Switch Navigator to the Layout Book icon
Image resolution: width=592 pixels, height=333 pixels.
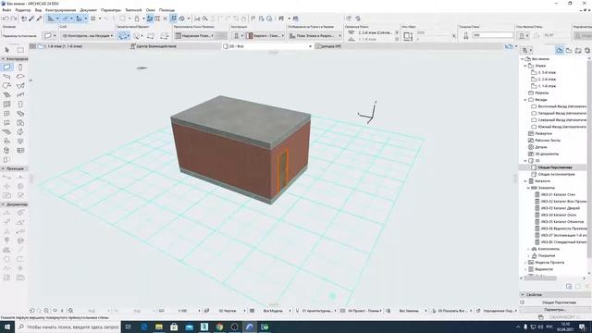pyautogui.click(x=578, y=50)
